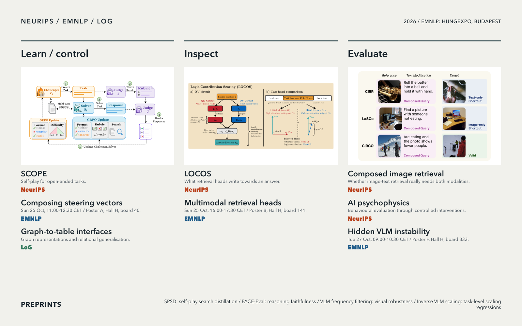Screen dimensions: 522x326
Task: Click the Search magnifier icon in GRPO Update
Action: (120, 132)
